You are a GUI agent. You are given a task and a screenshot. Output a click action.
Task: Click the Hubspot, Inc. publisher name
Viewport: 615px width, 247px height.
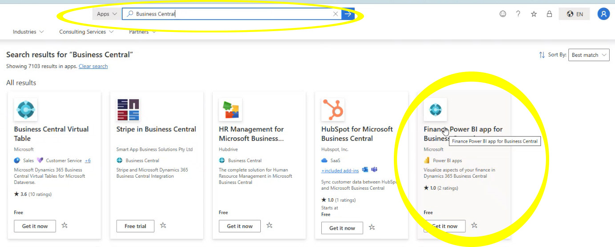coord(335,149)
